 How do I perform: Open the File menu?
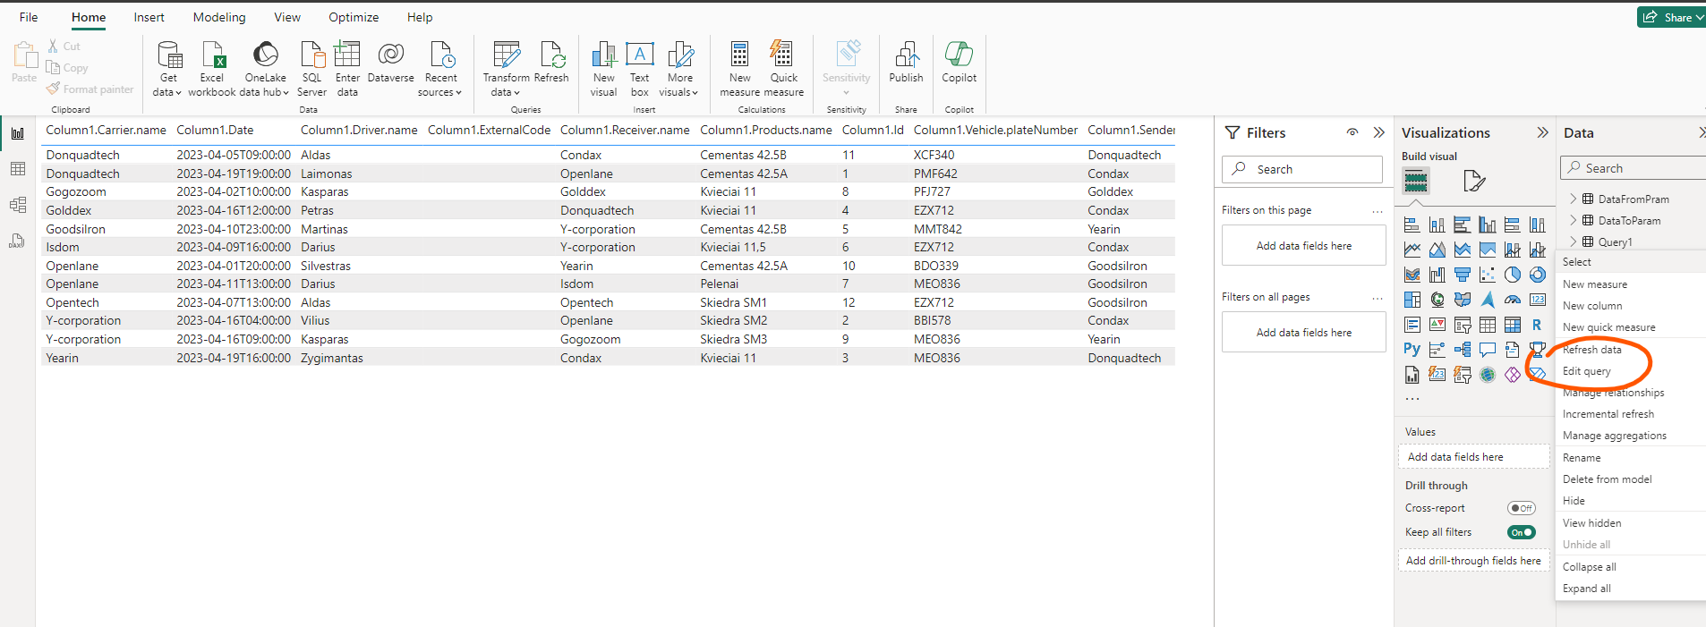(x=29, y=17)
